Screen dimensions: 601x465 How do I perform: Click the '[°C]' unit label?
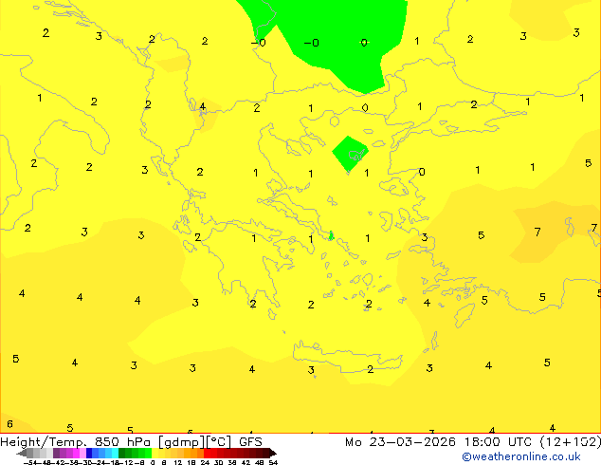(x=219, y=442)
